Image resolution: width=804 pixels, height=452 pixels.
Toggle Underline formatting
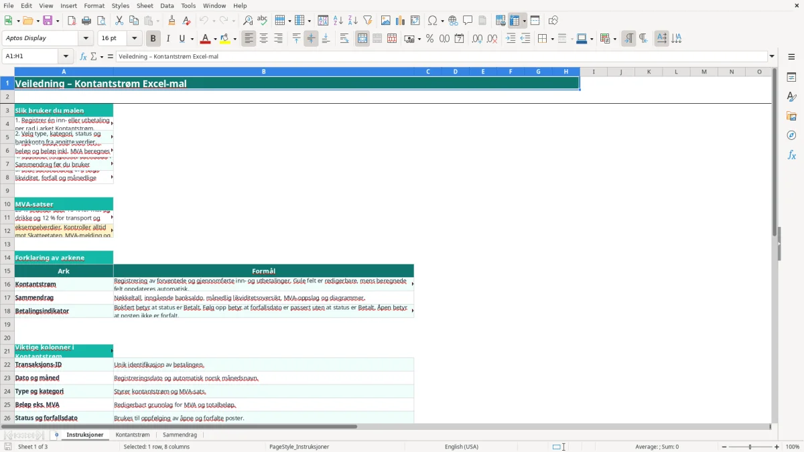coord(182,39)
